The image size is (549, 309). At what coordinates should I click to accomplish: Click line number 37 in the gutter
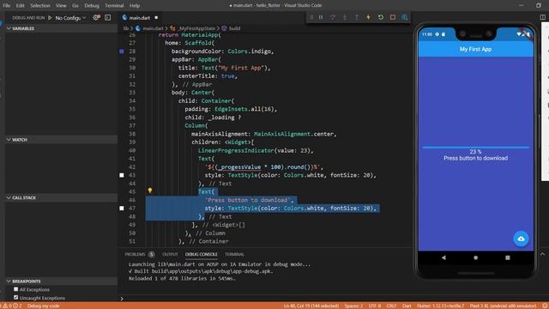tap(132, 125)
